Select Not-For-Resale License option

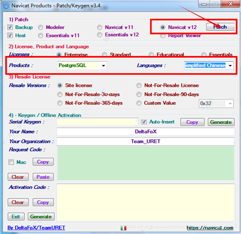(139, 85)
